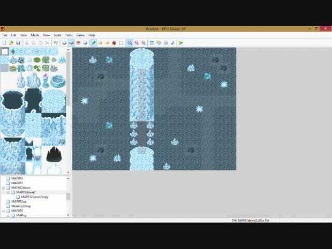The image size is (332, 249).
Task: Open the Game menu
Action: click(80, 35)
